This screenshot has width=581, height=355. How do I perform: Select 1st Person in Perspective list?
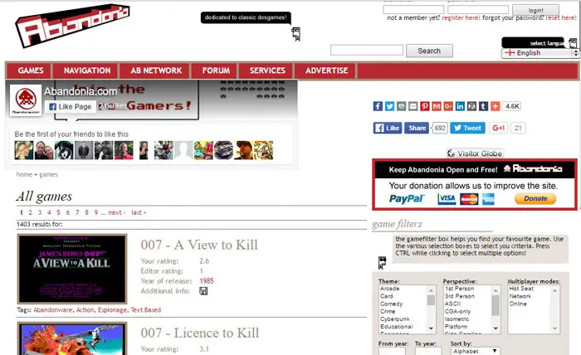pos(460,289)
